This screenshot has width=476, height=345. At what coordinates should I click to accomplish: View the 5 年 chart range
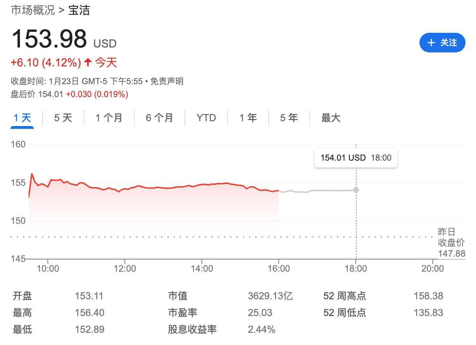coord(289,118)
